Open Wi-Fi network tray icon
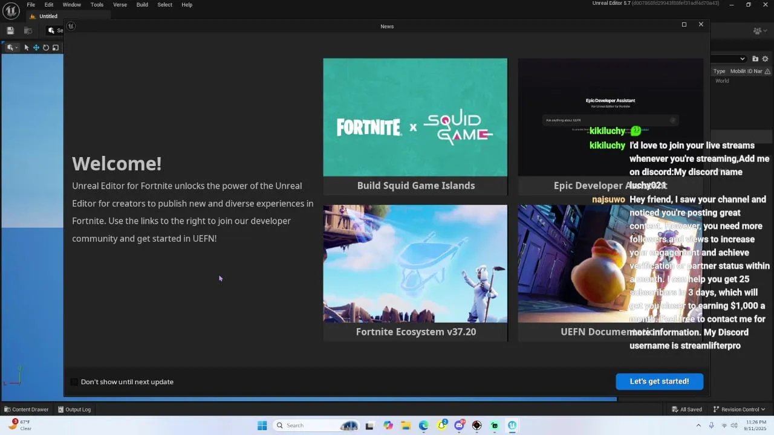Screen dimensions: 774x435 point(724,425)
